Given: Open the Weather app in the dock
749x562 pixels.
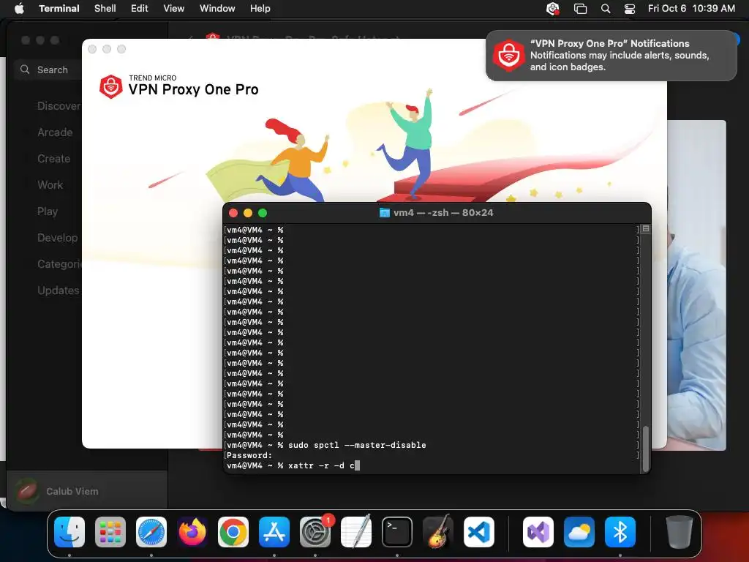Looking at the screenshot, I should pos(579,532).
